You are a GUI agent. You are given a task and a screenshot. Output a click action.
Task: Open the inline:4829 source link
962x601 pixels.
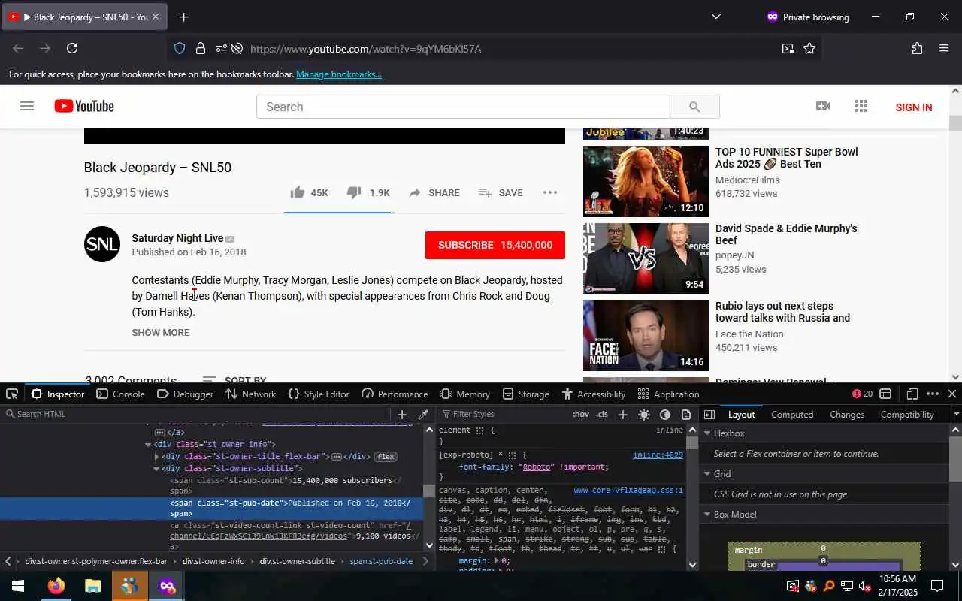(658, 455)
